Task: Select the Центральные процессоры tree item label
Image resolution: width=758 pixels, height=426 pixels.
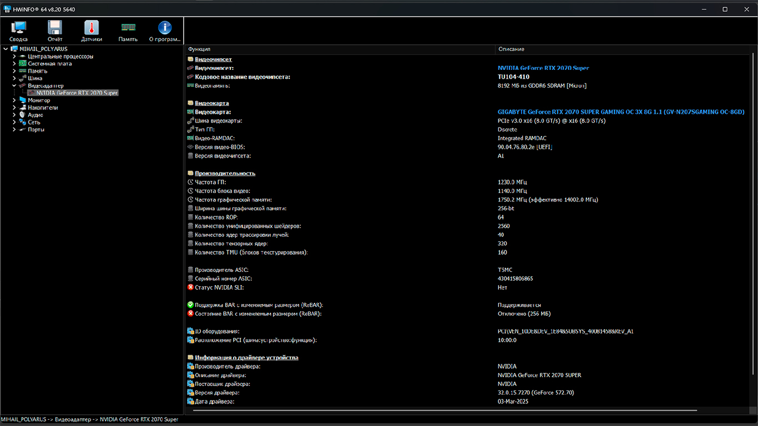Action: click(60, 56)
